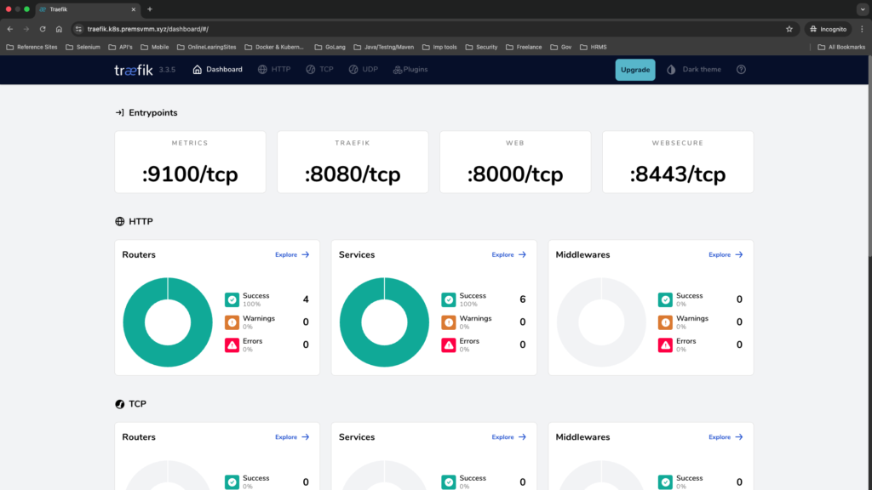
Task: Open tab search dropdown arrow
Action: [x=863, y=9]
